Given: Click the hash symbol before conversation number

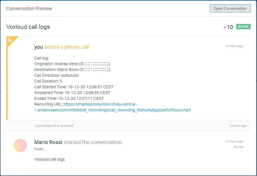Looking at the screenshot, I should tap(225, 27).
